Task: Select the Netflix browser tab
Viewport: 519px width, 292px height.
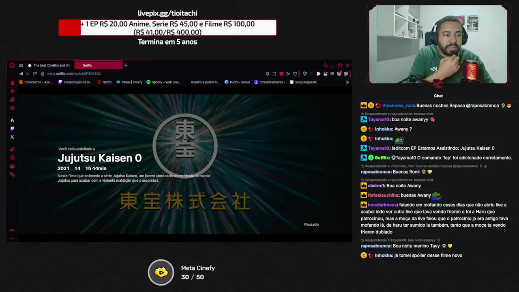Action: (99, 65)
